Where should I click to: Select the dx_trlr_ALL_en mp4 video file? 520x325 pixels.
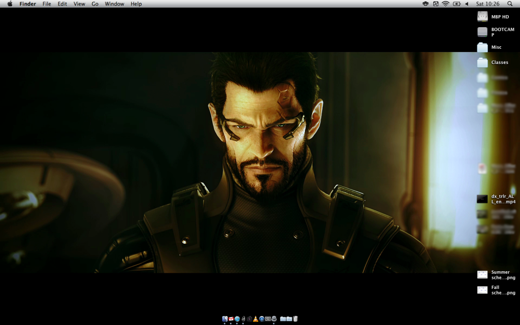point(482,199)
